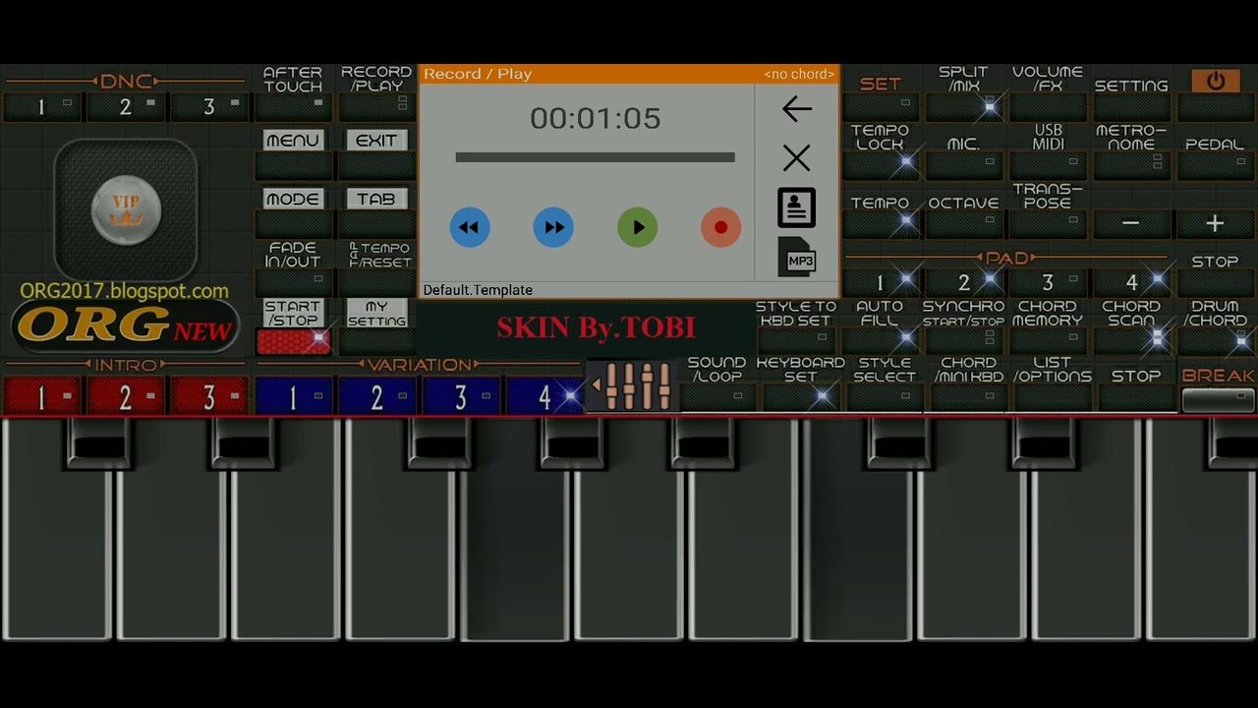Select INTRO 1
The height and width of the screenshot is (708, 1258).
[41, 397]
